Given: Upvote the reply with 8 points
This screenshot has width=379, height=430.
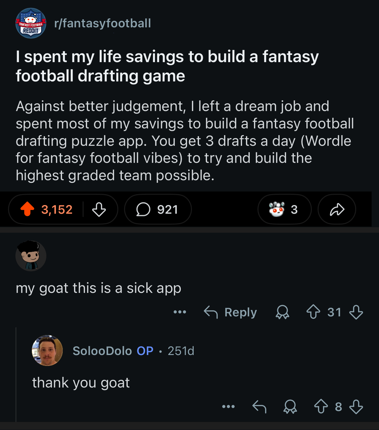Looking at the screenshot, I should (321, 407).
